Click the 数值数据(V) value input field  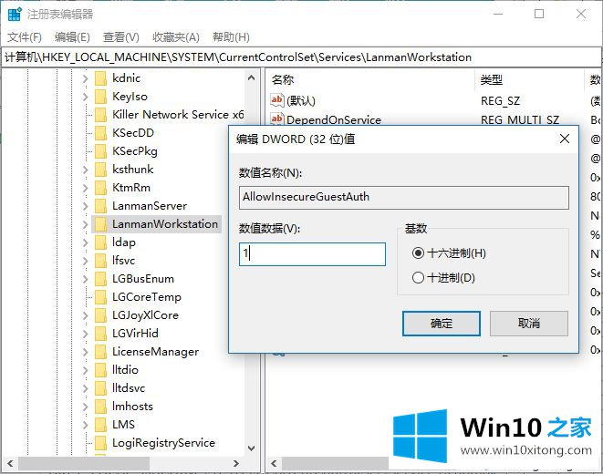312,254
